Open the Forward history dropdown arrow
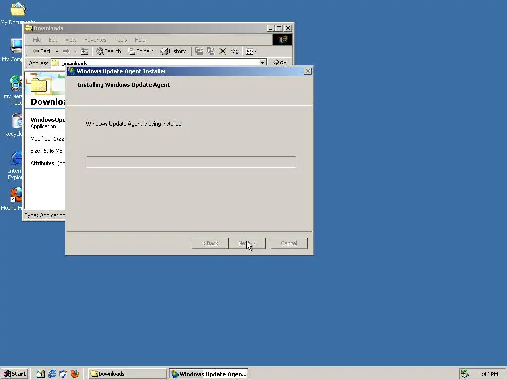The width and height of the screenshot is (507, 380). 75,51
